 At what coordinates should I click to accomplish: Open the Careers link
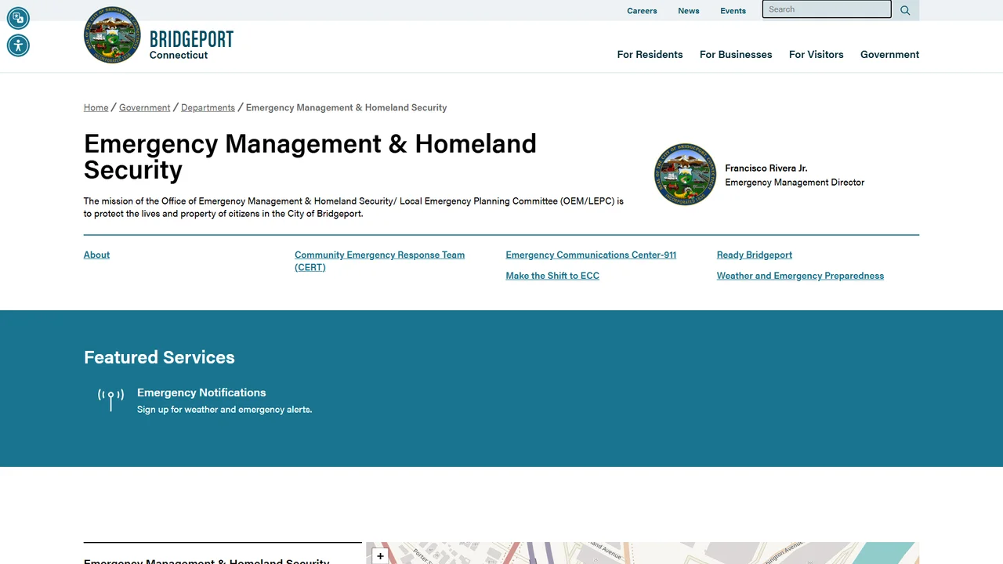point(642,11)
